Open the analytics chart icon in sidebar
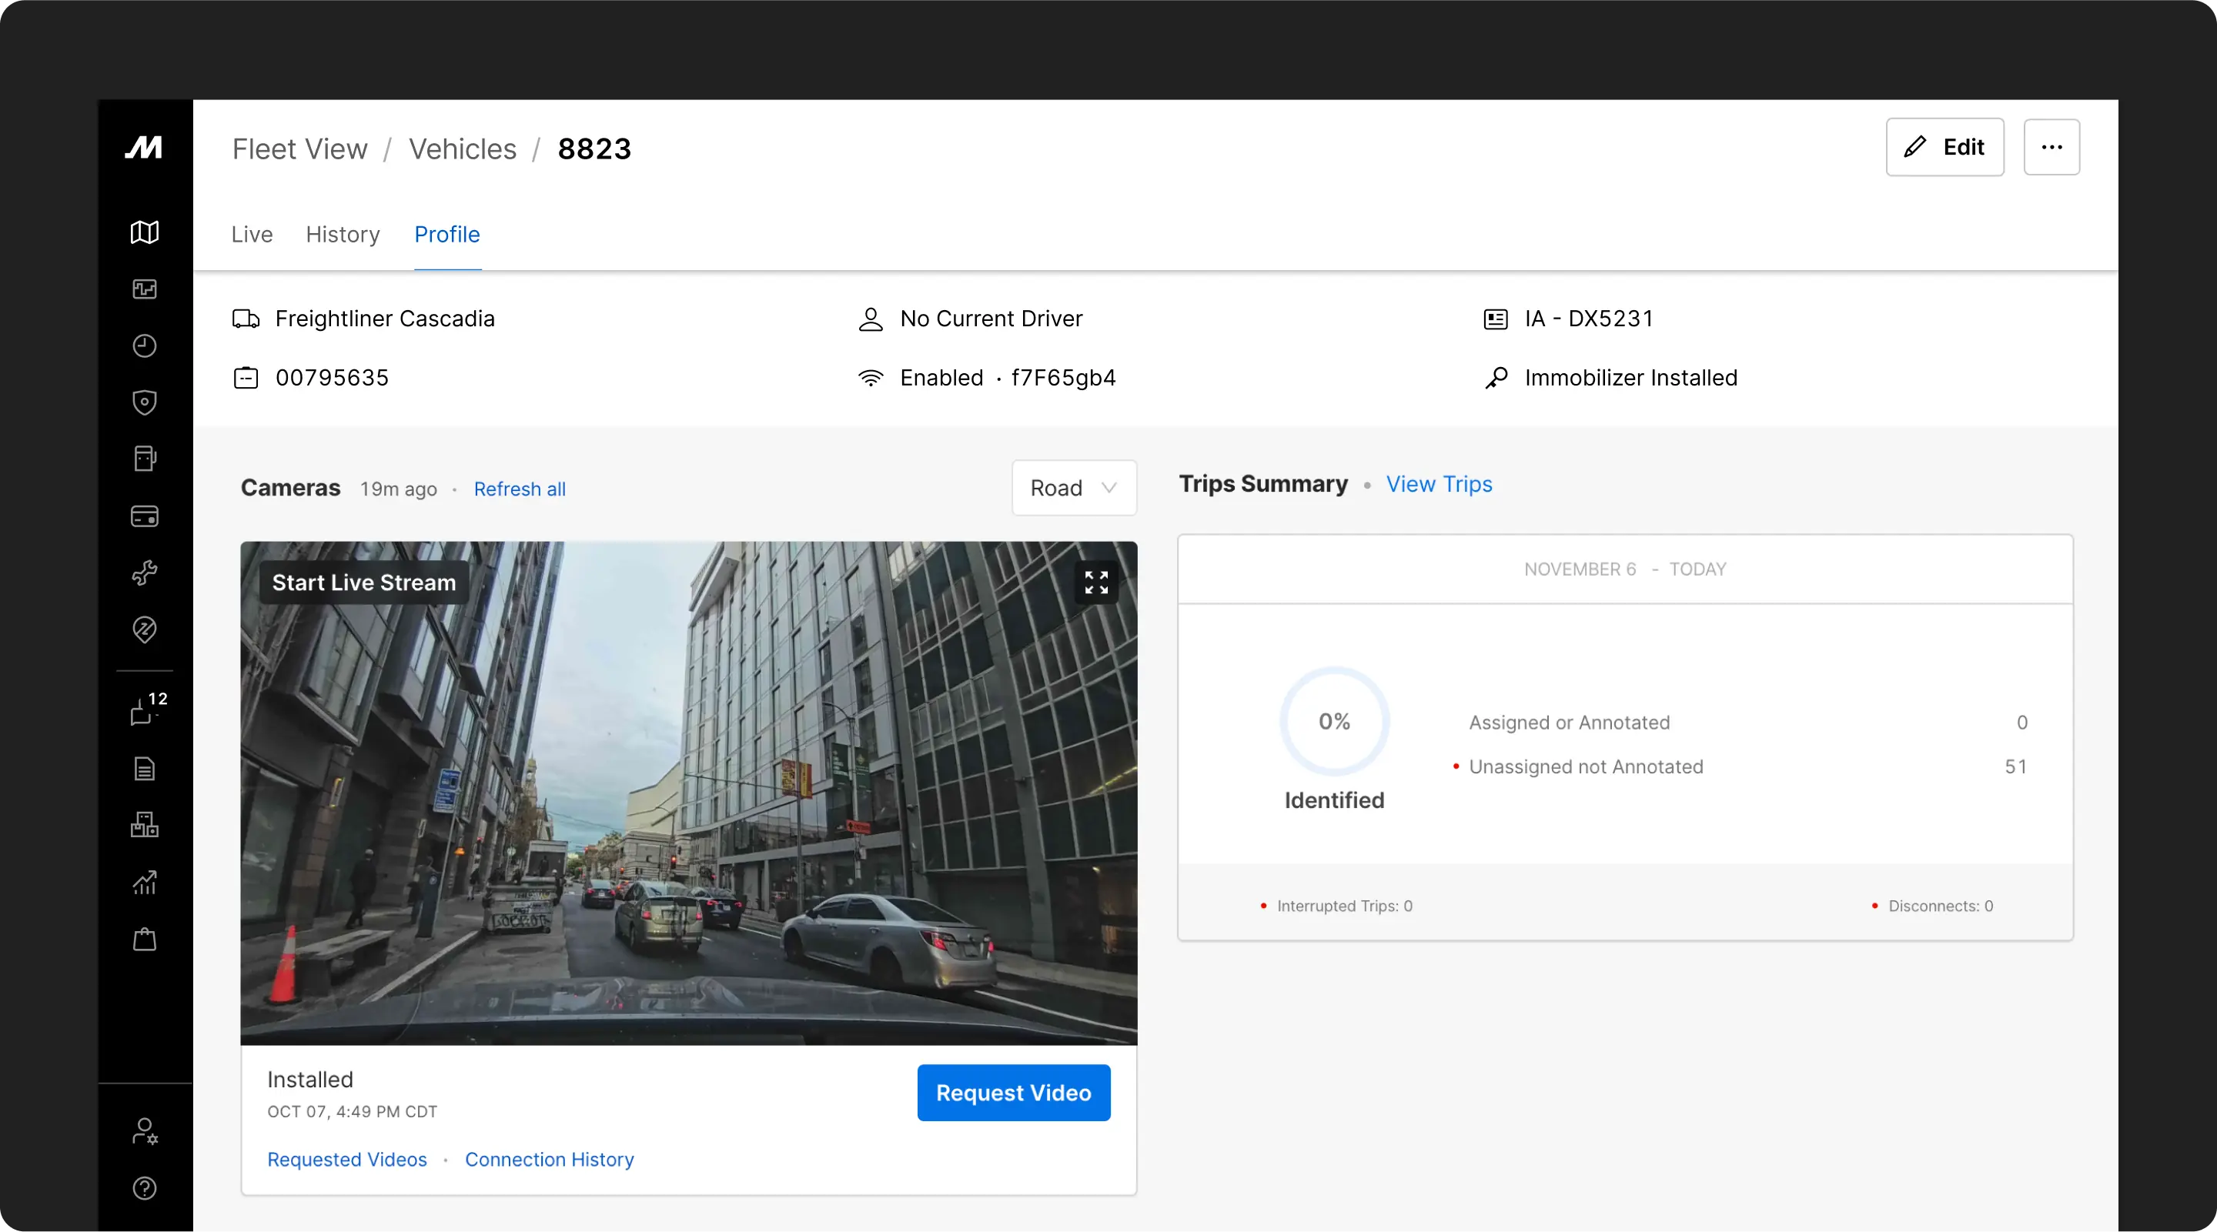 [x=145, y=883]
